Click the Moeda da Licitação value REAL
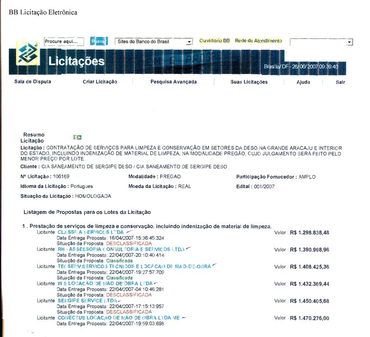Screen dimensions: 370x337 tap(185, 187)
